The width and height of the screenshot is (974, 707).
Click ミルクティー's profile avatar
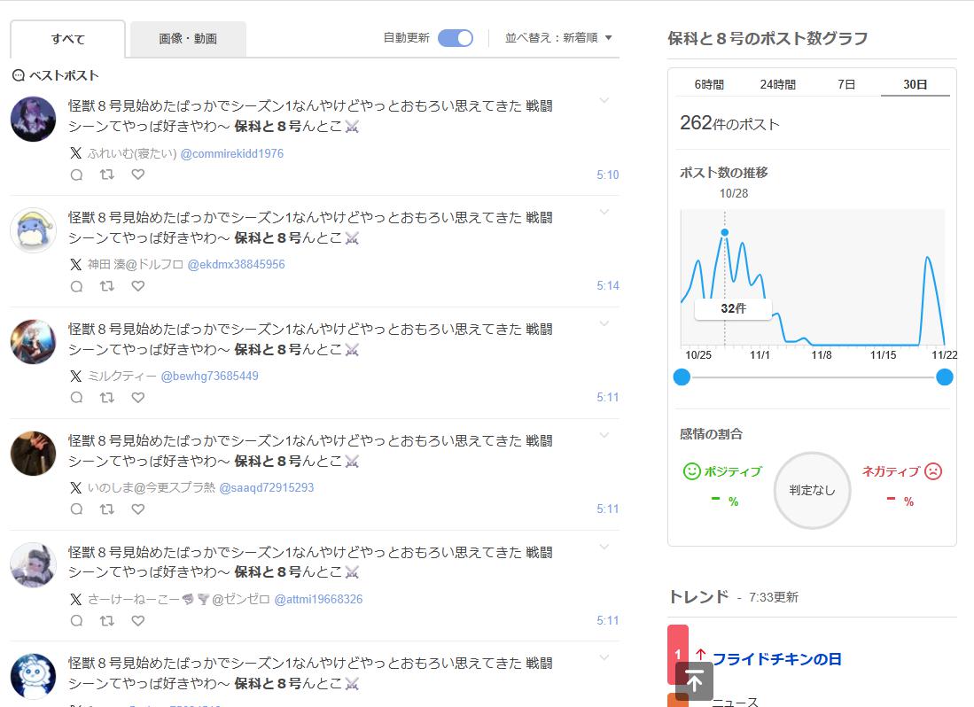click(x=33, y=342)
